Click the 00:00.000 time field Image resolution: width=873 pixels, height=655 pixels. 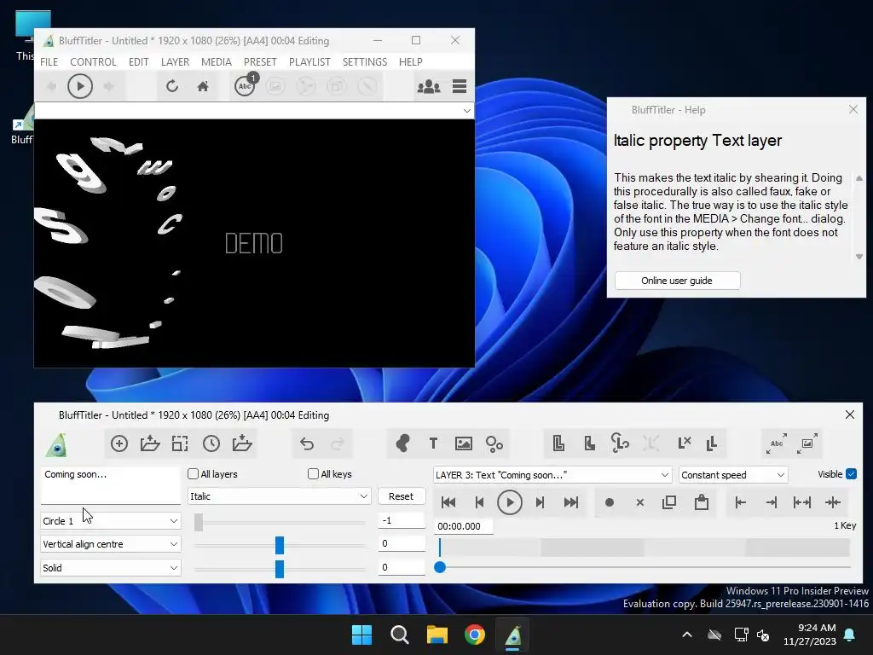click(x=463, y=526)
